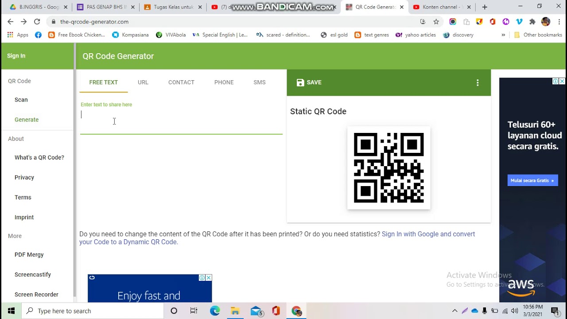Open the Kompasiana bookmark
567x319 pixels.
[x=130, y=35]
